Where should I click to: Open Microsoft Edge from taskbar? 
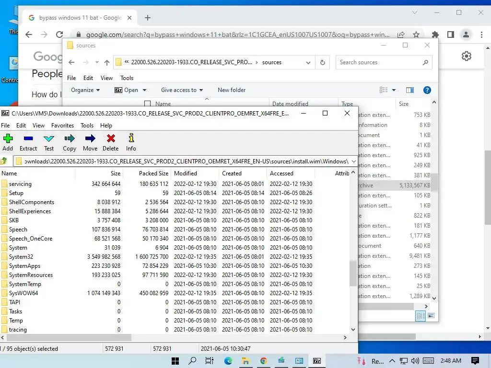(x=228, y=361)
